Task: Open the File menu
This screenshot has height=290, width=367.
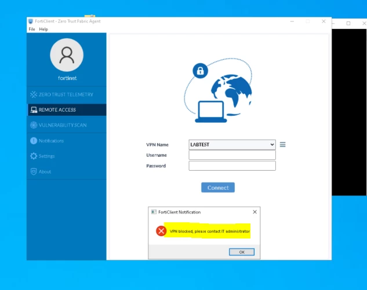Action: click(x=32, y=29)
